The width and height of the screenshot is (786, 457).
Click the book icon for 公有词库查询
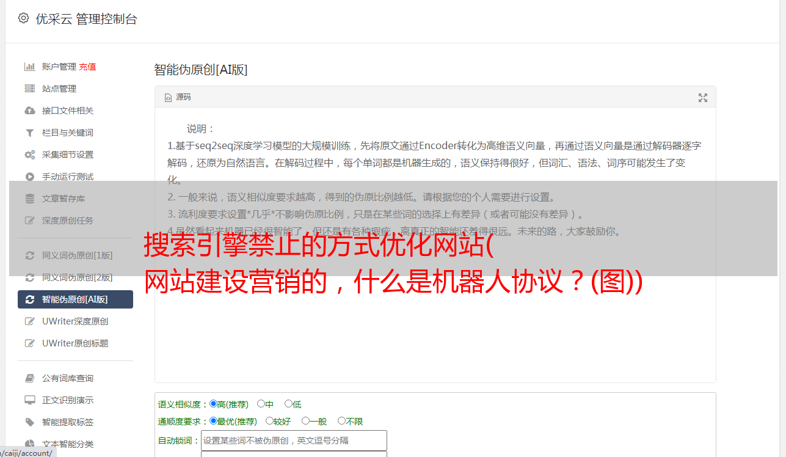pos(29,378)
